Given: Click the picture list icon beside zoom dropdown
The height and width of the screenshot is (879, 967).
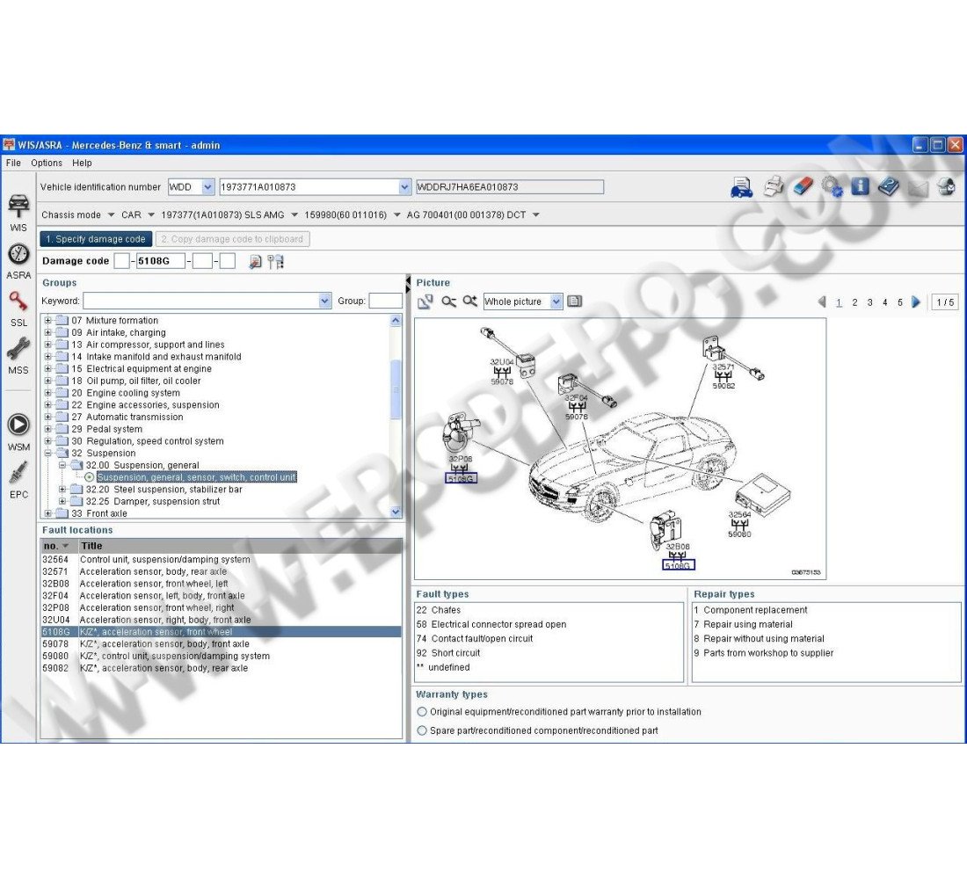Looking at the screenshot, I should click(574, 301).
